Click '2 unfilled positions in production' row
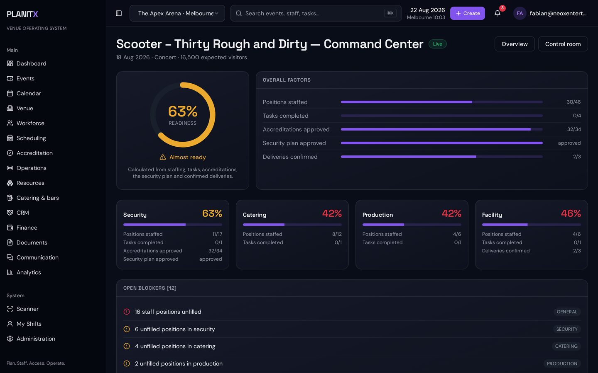Screen dimensions: 598x373 [x=352, y=363]
